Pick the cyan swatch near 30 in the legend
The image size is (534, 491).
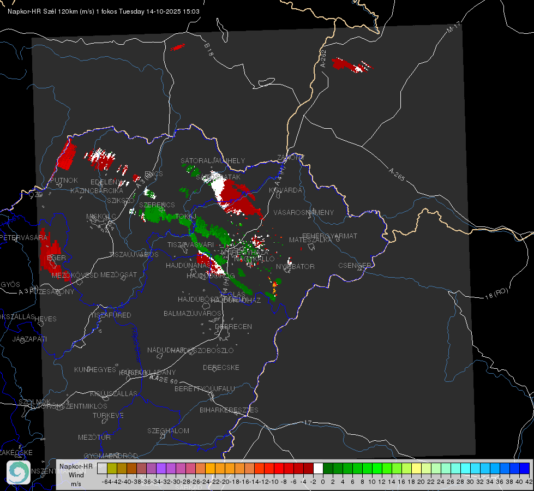466,469
